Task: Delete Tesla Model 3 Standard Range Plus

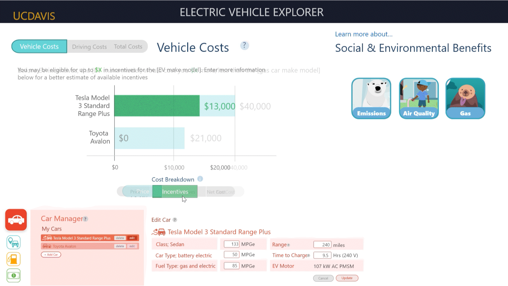Action: 120,238
